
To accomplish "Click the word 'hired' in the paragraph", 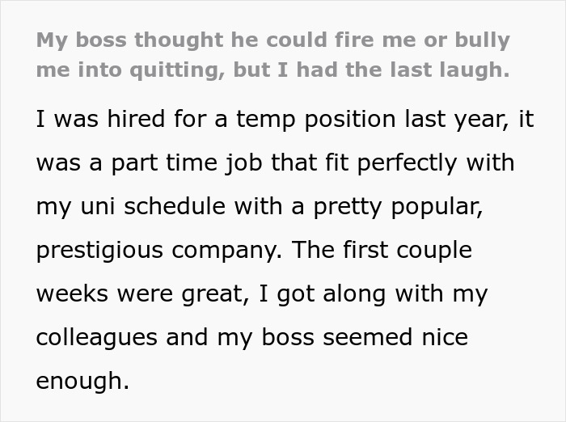I will click(x=136, y=119).
